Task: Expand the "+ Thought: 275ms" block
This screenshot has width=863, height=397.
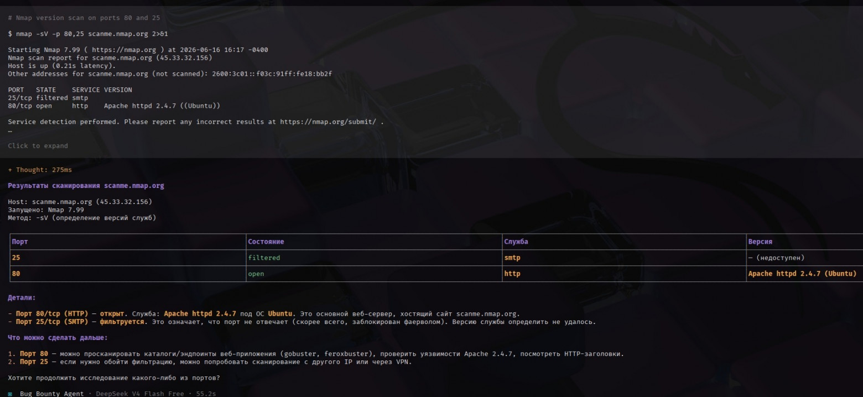Action: (40, 170)
